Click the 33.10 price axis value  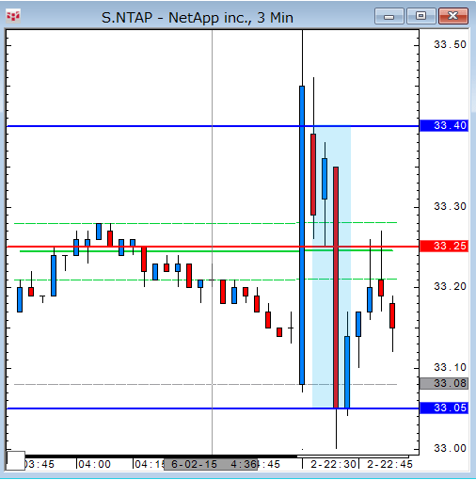pyautogui.click(x=450, y=367)
